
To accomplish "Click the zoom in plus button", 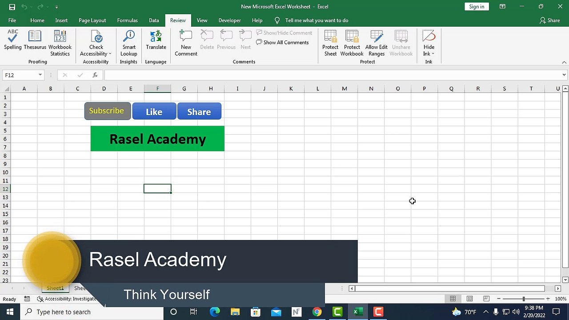I will [x=548, y=299].
